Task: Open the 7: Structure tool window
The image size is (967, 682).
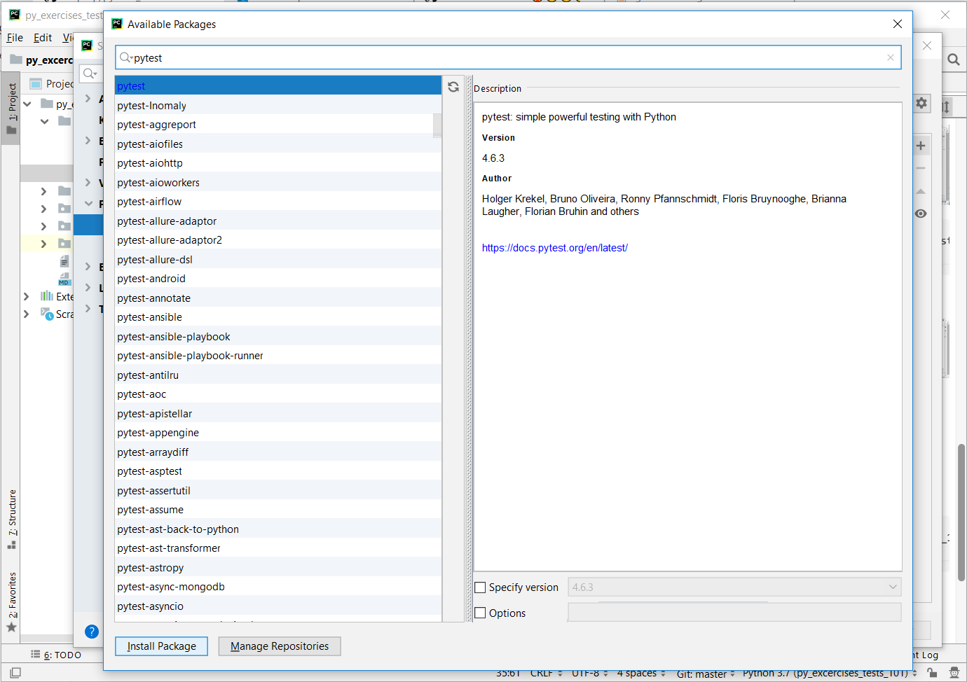Action: [x=12, y=519]
